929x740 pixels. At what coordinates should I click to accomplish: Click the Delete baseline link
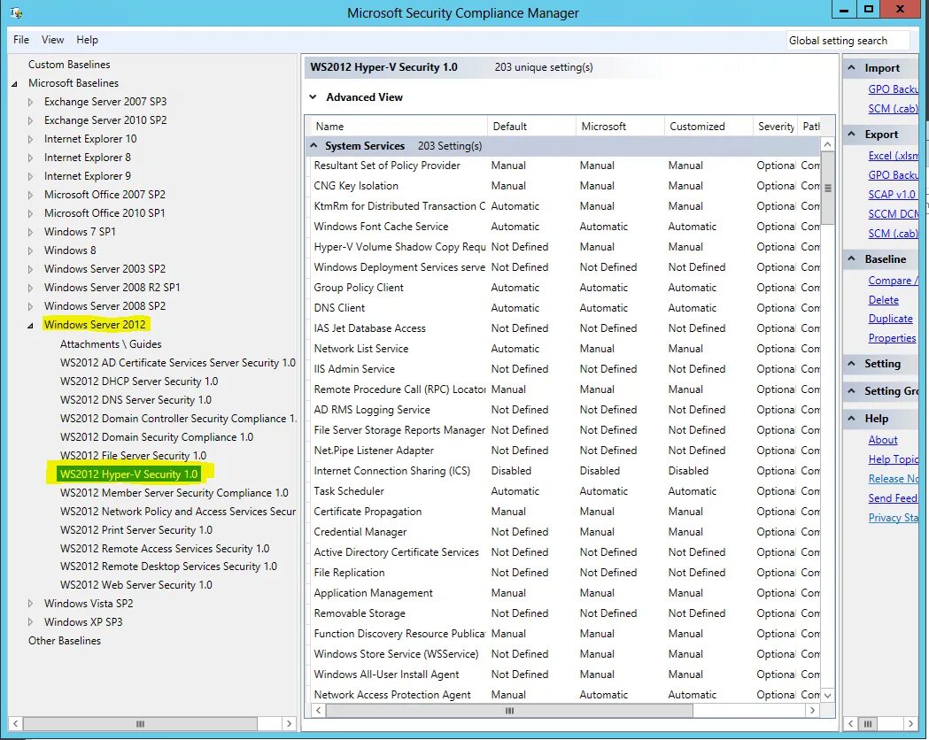(883, 300)
